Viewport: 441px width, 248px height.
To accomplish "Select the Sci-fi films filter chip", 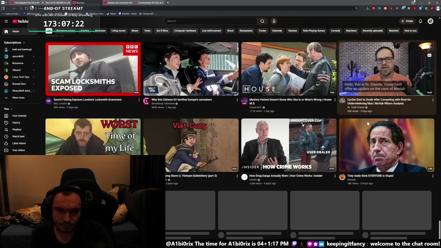I will coord(162,31).
